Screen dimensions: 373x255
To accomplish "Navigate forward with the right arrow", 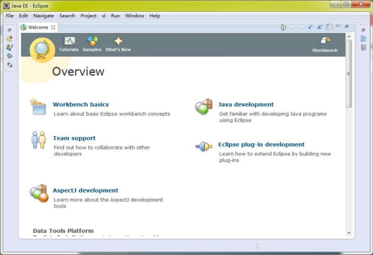I will (x=301, y=27).
